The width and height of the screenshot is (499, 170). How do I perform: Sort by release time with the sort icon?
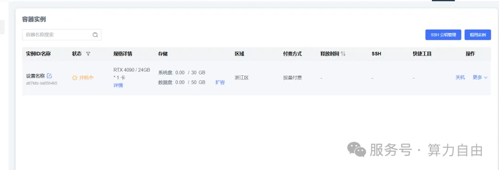(x=343, y=54)
